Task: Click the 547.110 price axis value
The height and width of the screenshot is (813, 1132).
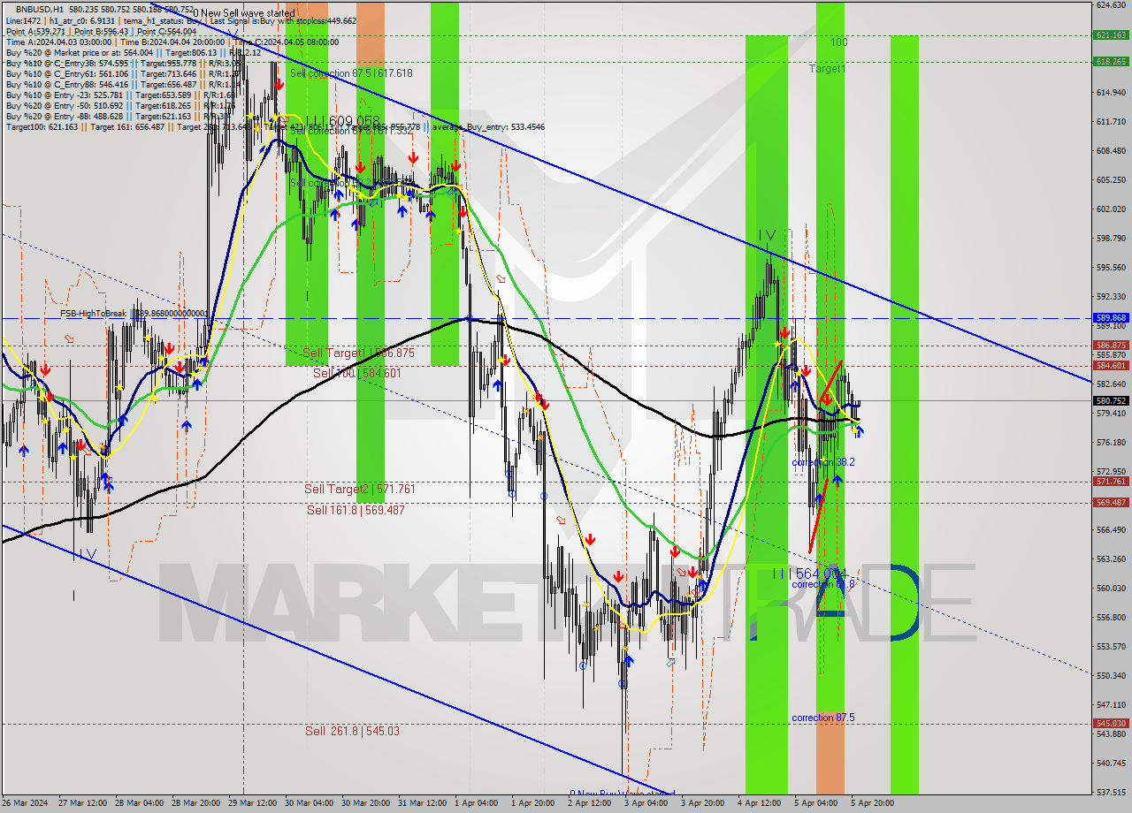Action: pos(1111,705)
